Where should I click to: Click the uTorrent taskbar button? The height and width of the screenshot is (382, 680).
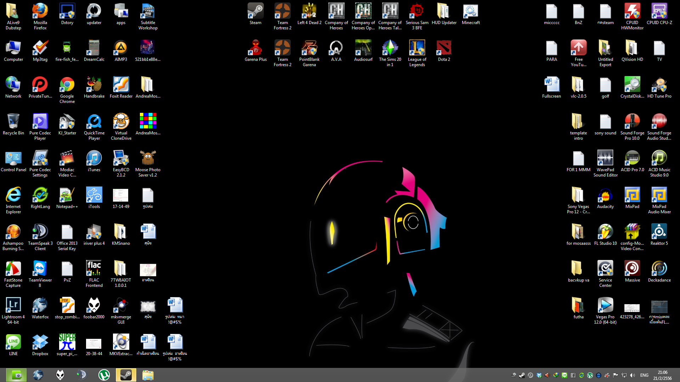click(x=104, y=375)
